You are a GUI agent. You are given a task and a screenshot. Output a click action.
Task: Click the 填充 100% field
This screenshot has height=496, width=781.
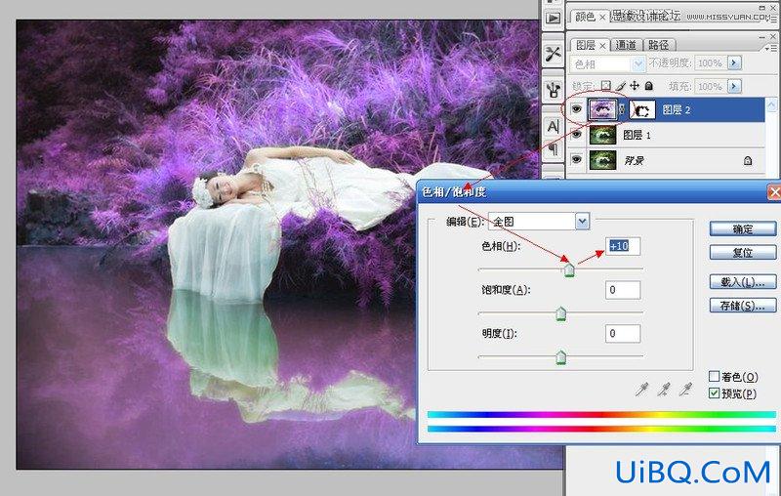pyautogui.click(x=711, y=86)
